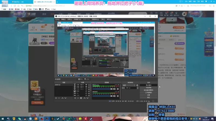The width and height of the screenshot is (216, 121).
Task: Open the 视图(V) menu in OBS
Action: tap(70, 19)
